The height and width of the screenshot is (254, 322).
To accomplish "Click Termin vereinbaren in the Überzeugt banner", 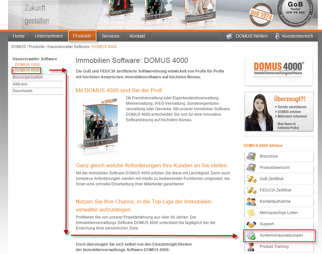I will [x=292, y=107].
